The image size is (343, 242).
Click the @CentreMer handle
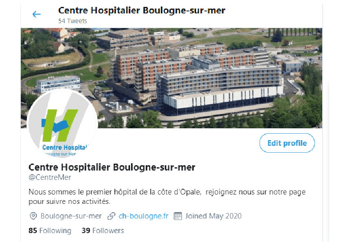(50, 177)
